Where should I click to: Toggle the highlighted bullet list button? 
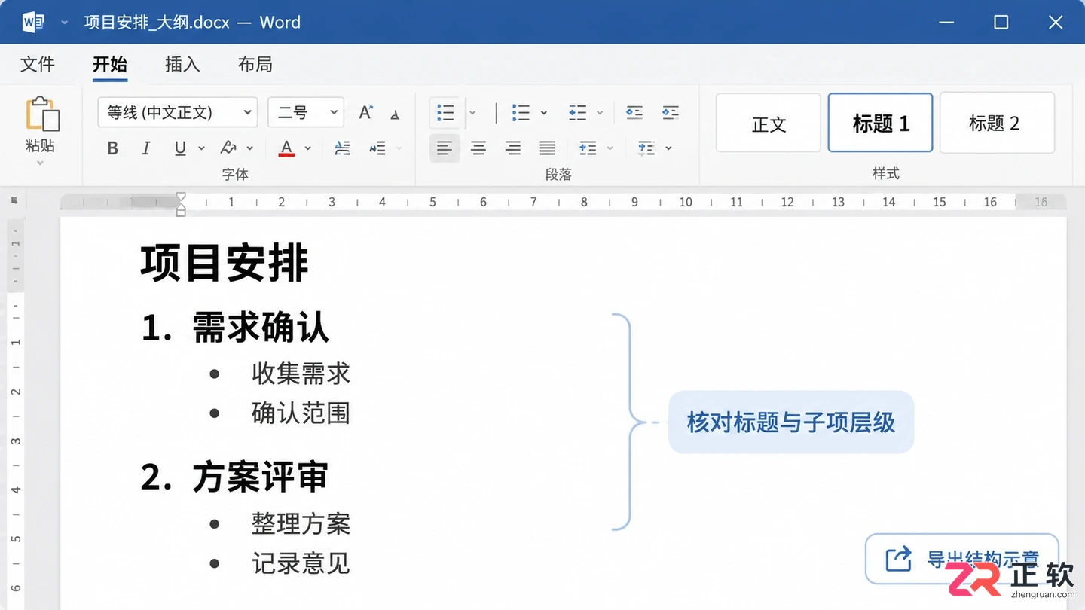[x=445, y=113]
